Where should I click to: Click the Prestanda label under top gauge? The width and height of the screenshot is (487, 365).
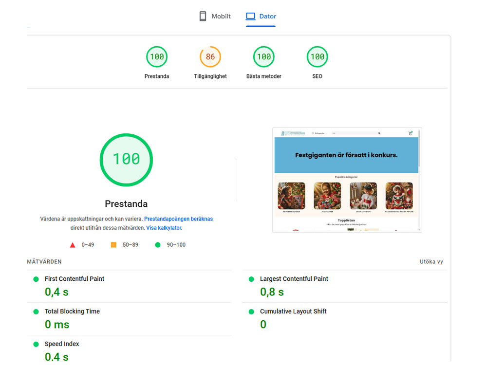click(157, 76)
